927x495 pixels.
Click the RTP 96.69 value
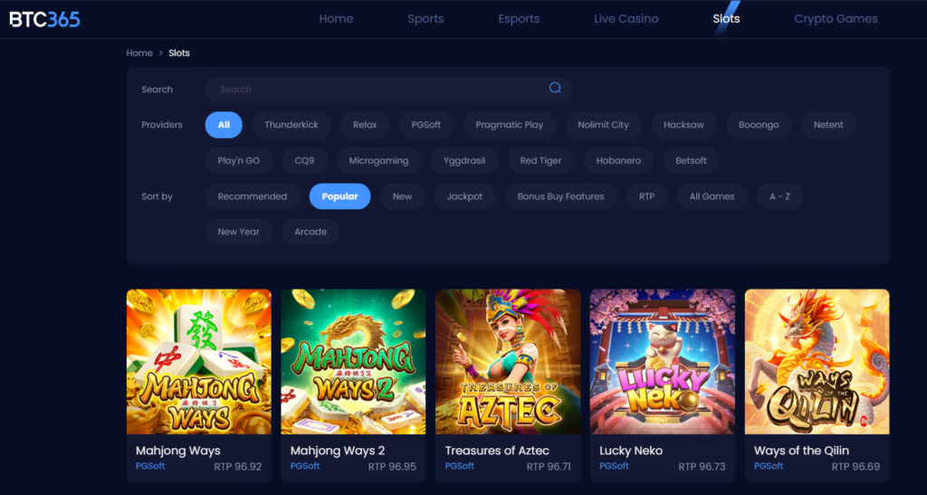pos(855,467)
